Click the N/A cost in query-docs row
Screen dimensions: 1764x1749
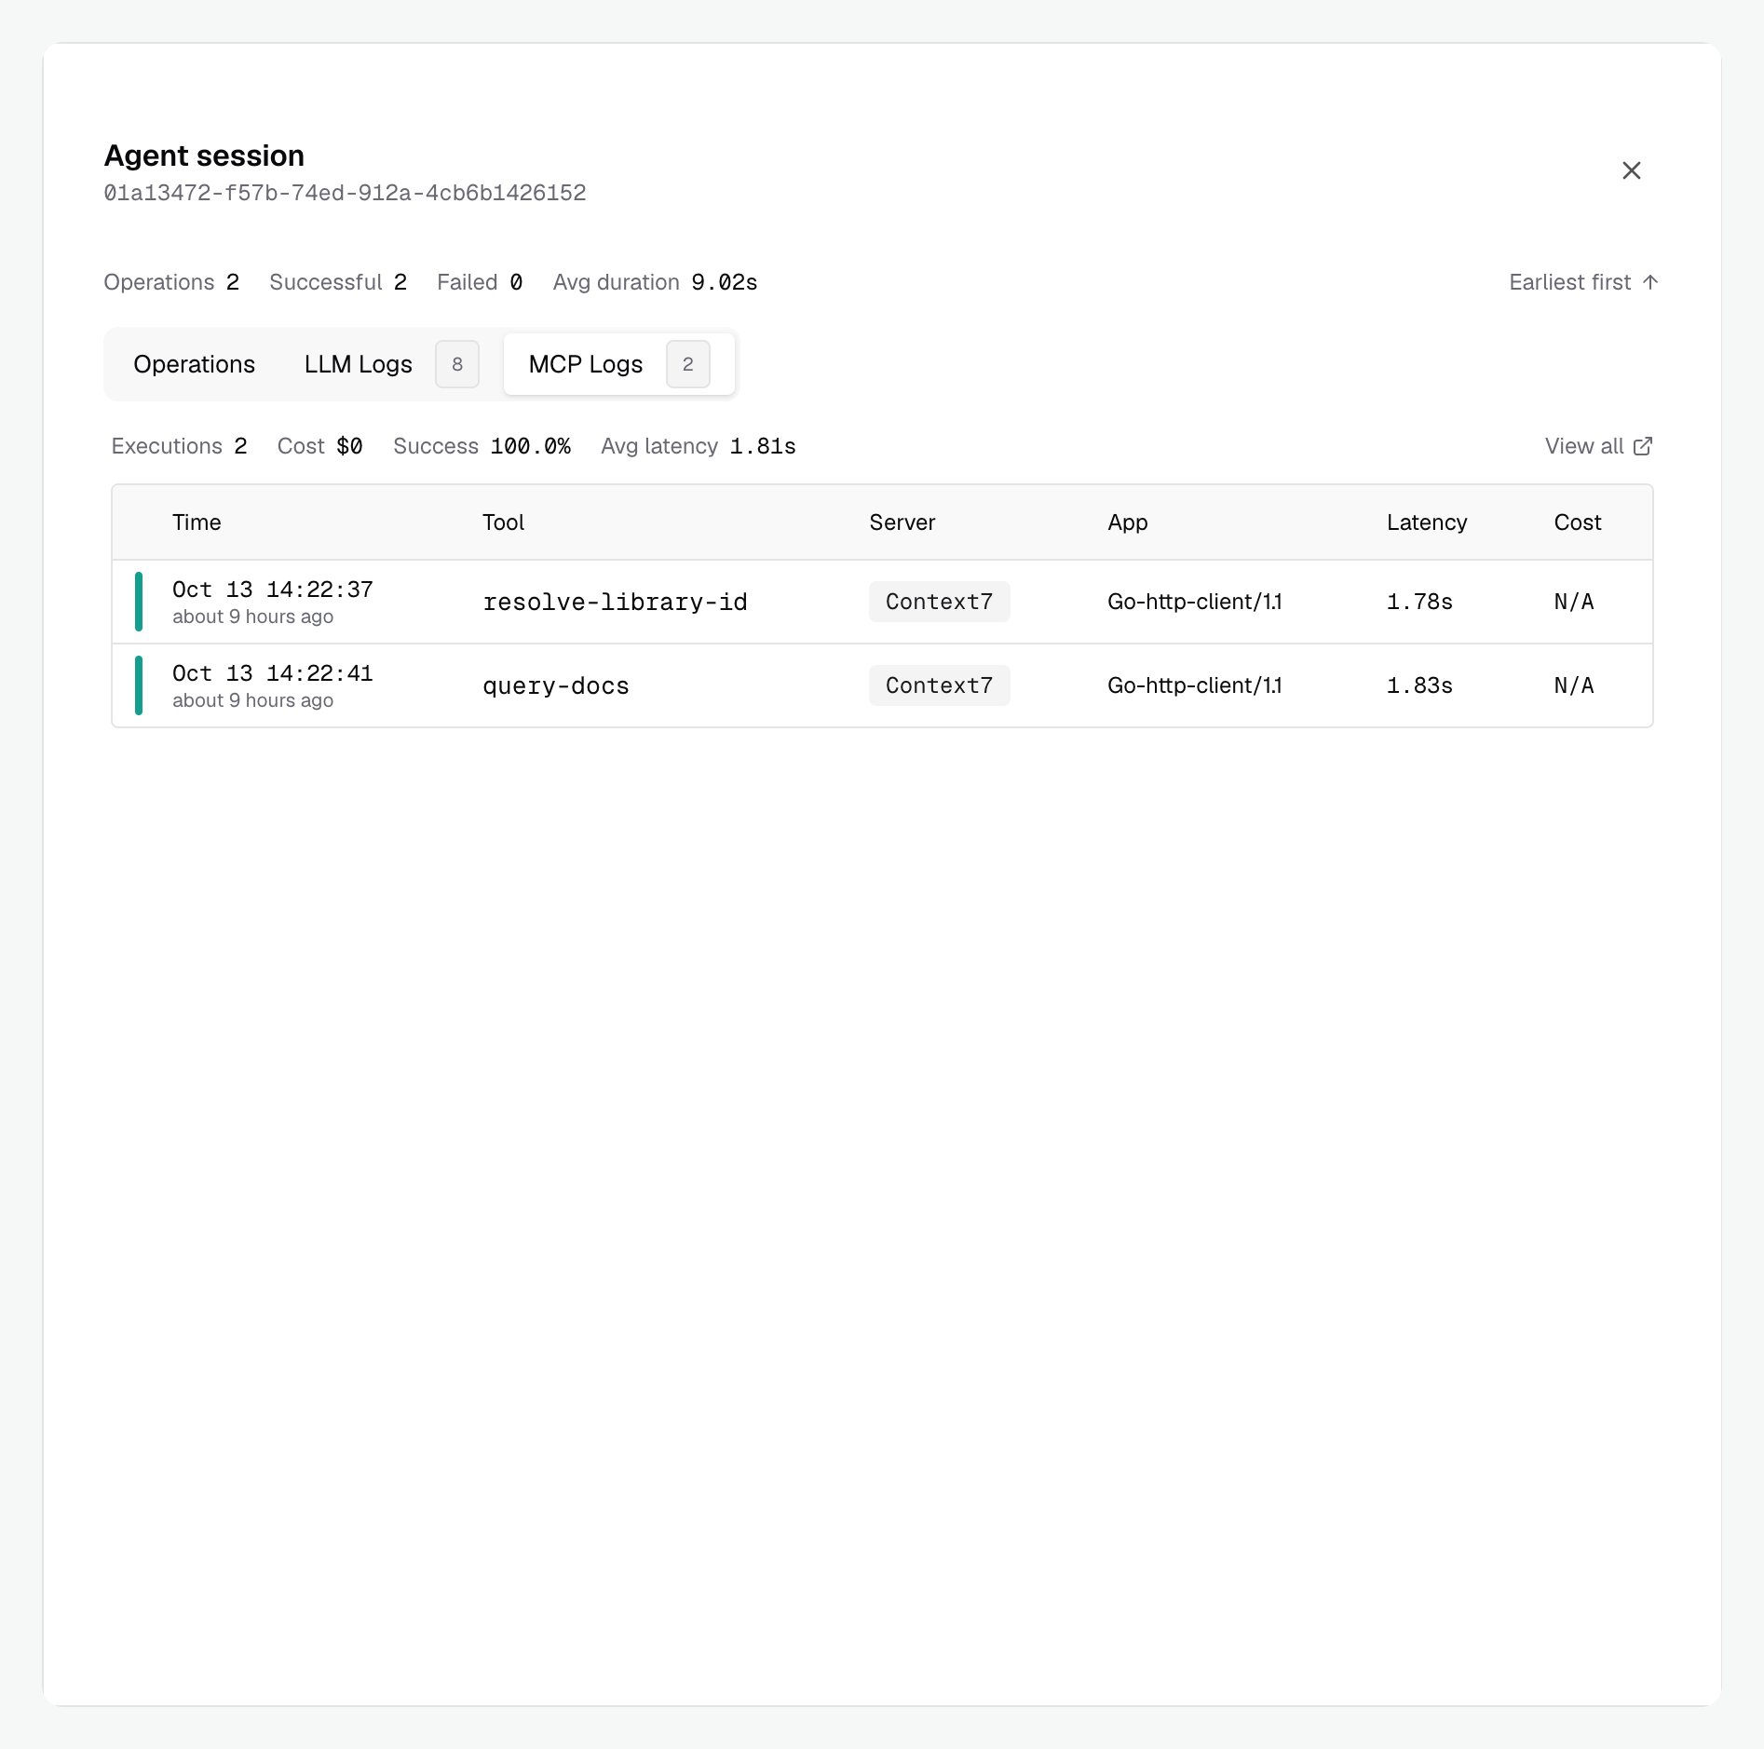1574,685
